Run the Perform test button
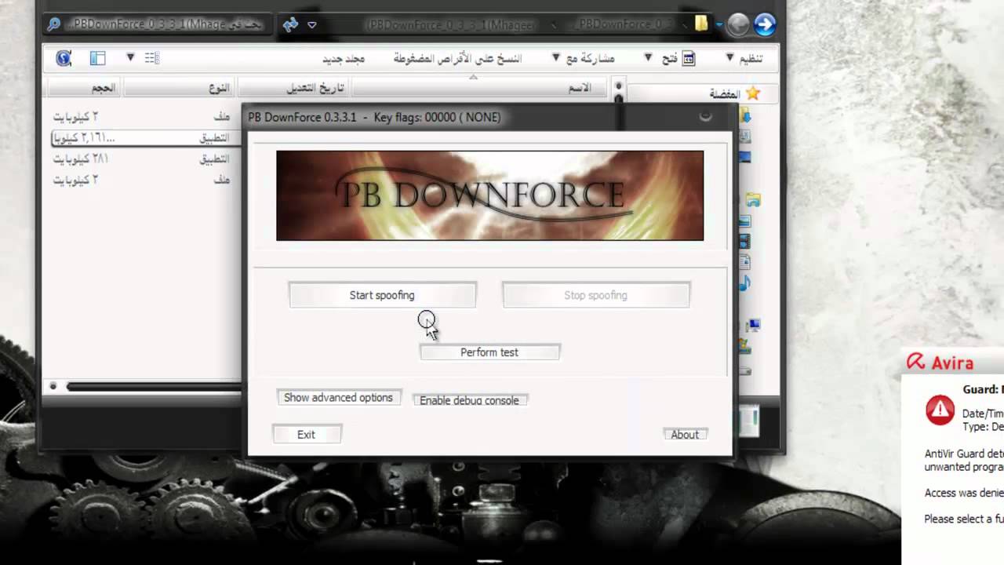This screenshot has height=565, width=1004. tap(489, 352)
